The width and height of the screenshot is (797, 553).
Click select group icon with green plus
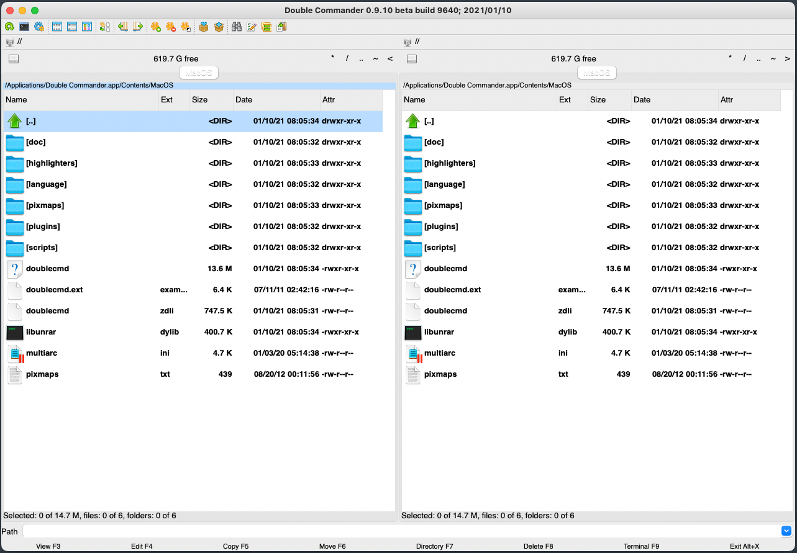click(x=156, y=27)
